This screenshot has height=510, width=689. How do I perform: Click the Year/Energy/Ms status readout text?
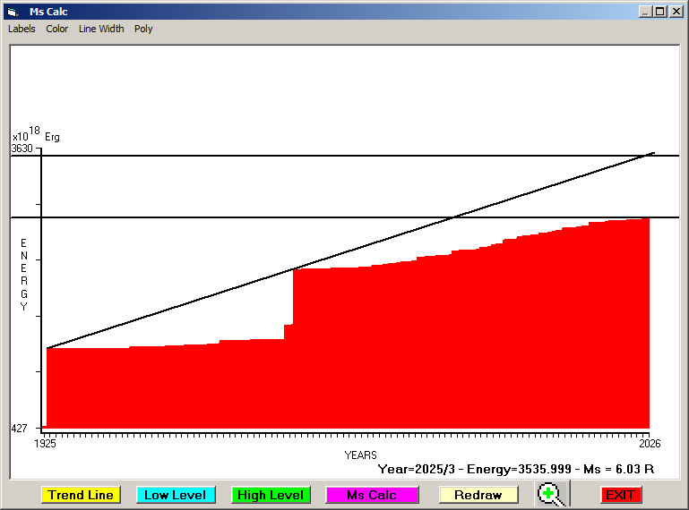click(x=516, y=468)
